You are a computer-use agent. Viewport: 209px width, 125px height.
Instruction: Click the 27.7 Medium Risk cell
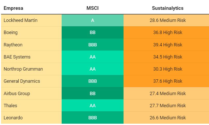[x=166, y=105]
